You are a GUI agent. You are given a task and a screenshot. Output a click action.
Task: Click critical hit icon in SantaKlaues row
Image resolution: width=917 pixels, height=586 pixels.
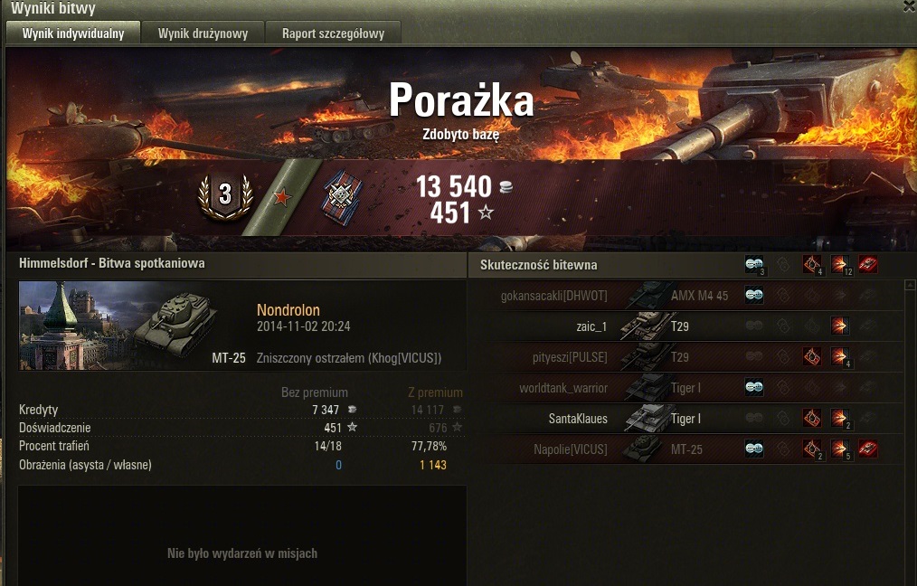click(x=812, y=418)
